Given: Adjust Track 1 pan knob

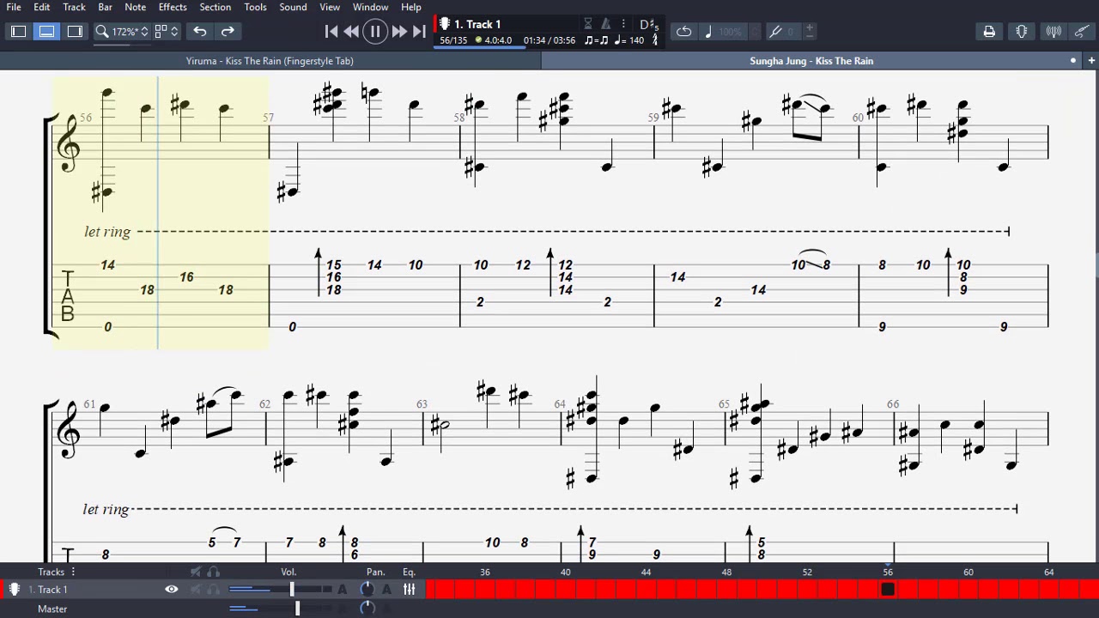Looking at the screenshot, I should tap(367, 590).
